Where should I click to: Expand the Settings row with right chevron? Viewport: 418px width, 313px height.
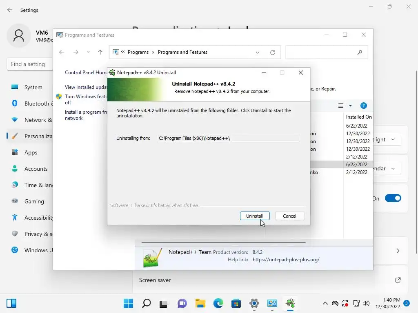coord(398,251)
